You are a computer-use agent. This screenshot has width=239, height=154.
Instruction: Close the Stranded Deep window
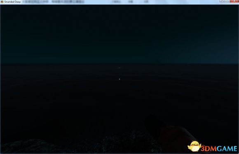click(234, 1)
